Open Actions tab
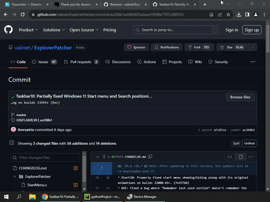270x202 pixels. [147, 62]
